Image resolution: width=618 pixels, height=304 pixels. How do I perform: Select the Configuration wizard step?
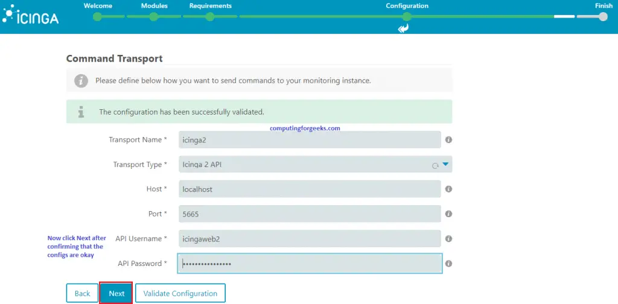407,6
